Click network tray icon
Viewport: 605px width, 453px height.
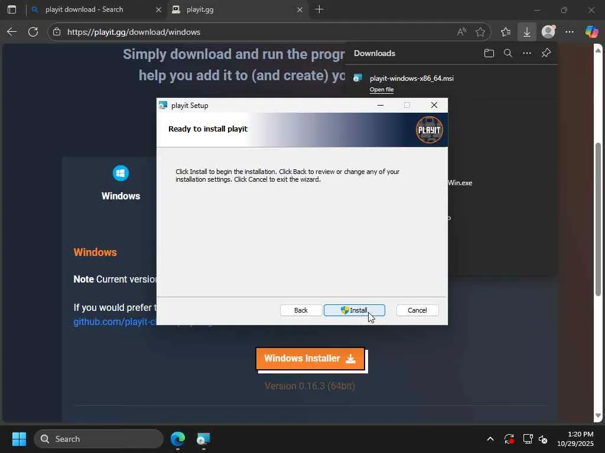[x=528, y=439]
